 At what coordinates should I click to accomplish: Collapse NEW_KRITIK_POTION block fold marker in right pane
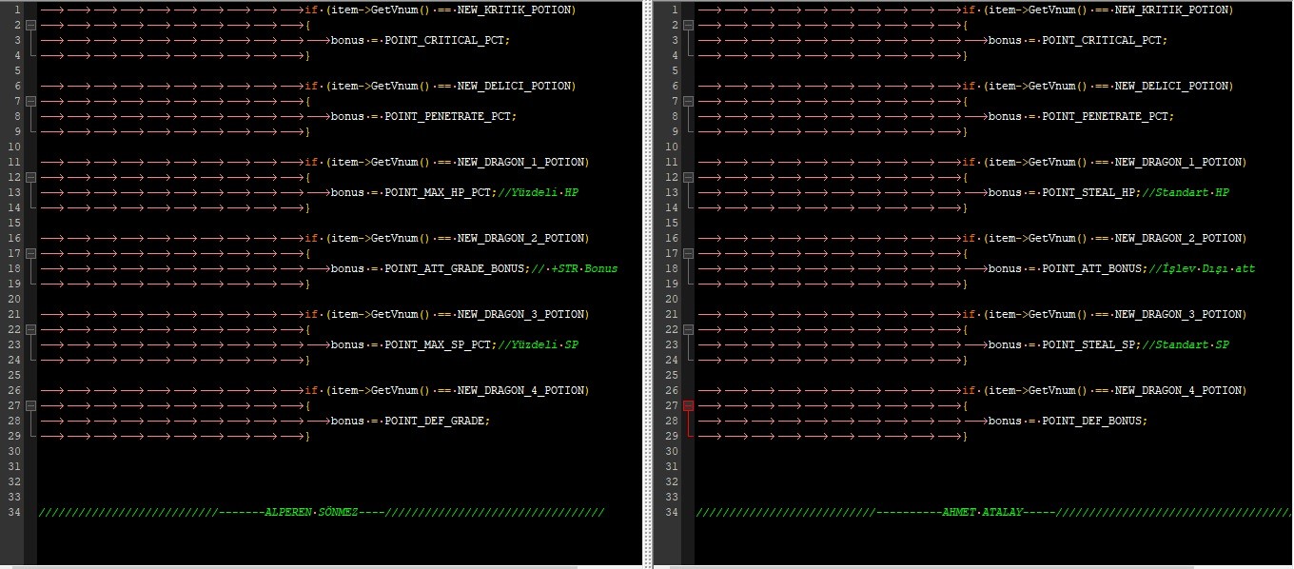[x=688, y=25]
